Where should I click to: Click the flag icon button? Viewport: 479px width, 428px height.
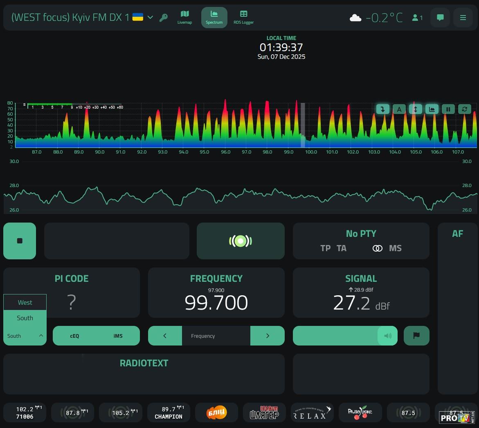(416, 336)
